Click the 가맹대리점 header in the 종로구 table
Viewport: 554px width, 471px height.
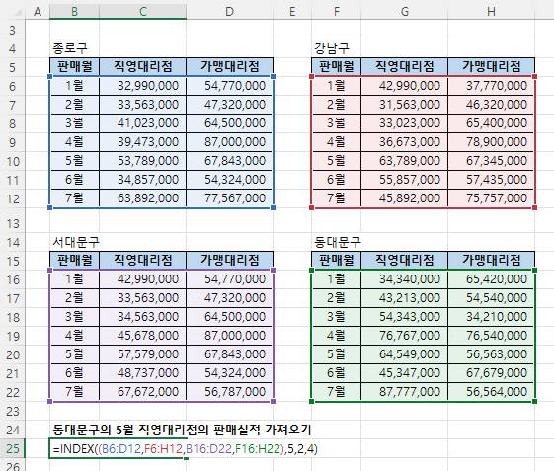tap(230, 67)
